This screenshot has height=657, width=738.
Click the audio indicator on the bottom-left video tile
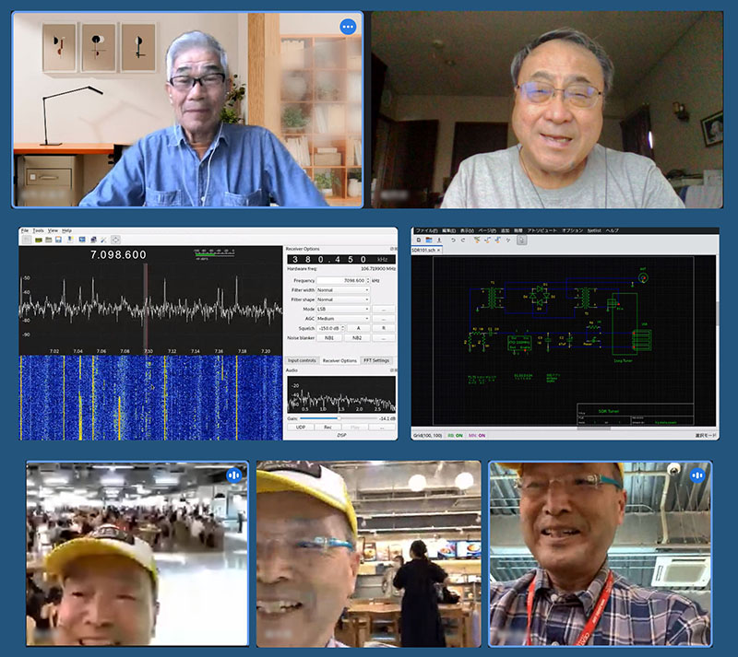tap(234, 475)
